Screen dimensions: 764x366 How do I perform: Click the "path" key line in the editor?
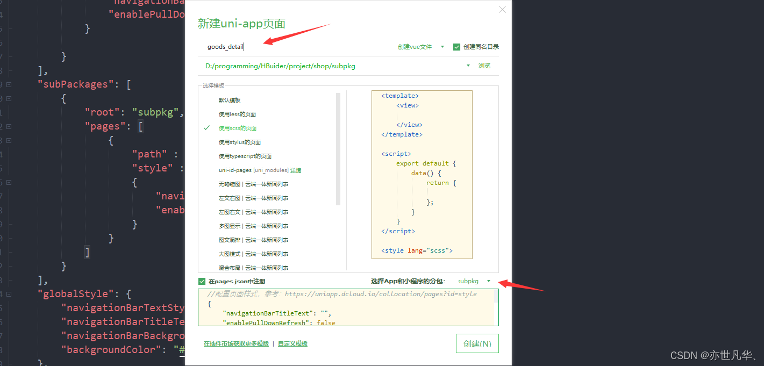[x=155, y=154]
